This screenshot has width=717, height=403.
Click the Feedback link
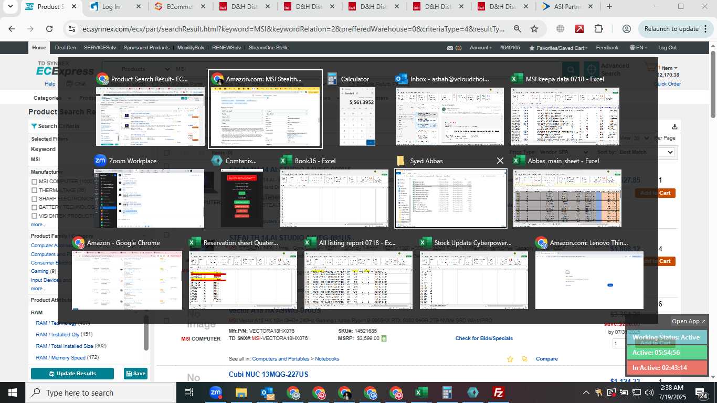607,48
